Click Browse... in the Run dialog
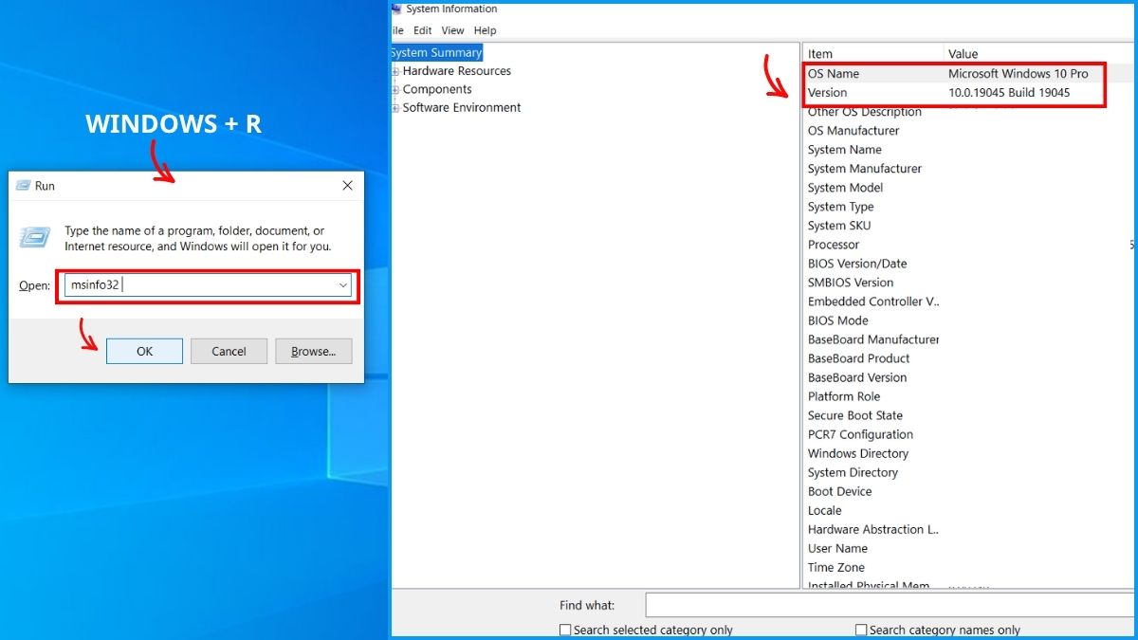The width and height of the screenshot is (1138, 640). tap(314, 351)
